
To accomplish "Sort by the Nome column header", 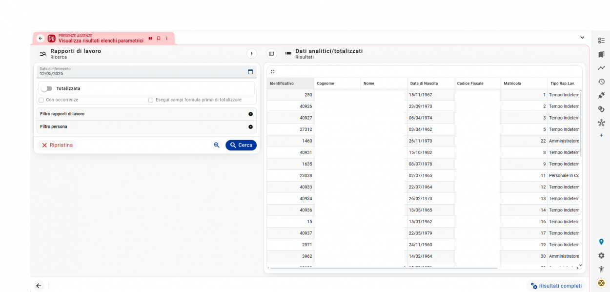I will click(x=384, y=83).
